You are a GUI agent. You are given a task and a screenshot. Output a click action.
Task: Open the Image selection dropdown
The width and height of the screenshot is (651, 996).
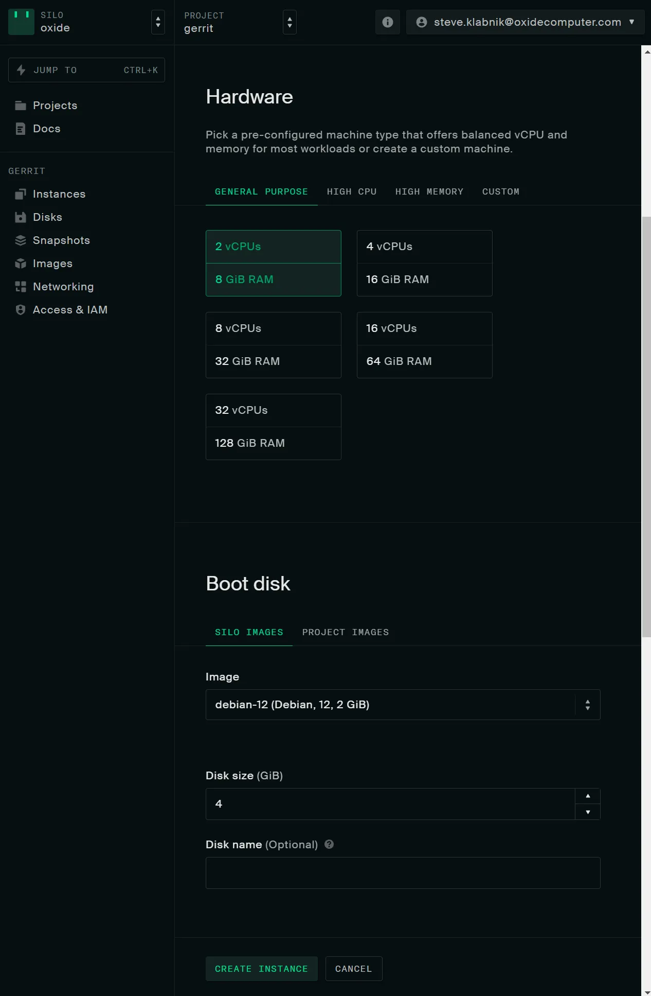click(x=403, y=705)
